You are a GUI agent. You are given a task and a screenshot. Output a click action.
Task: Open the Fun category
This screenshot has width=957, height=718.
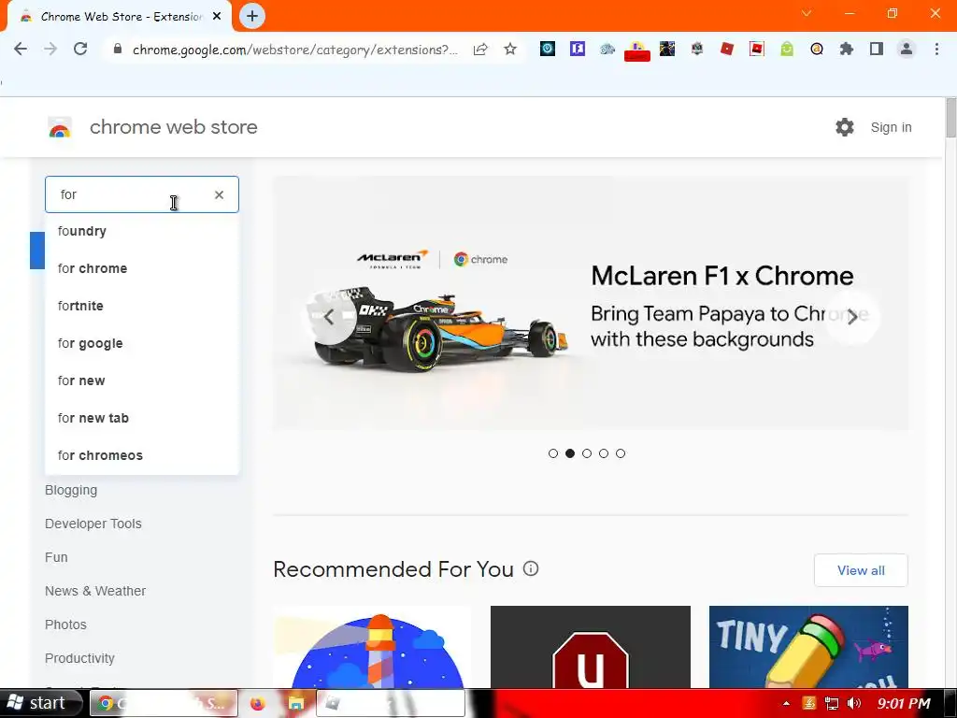click(x=56, y=557)
